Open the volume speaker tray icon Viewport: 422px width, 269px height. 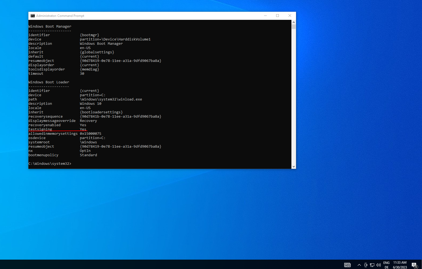[379, 265]
